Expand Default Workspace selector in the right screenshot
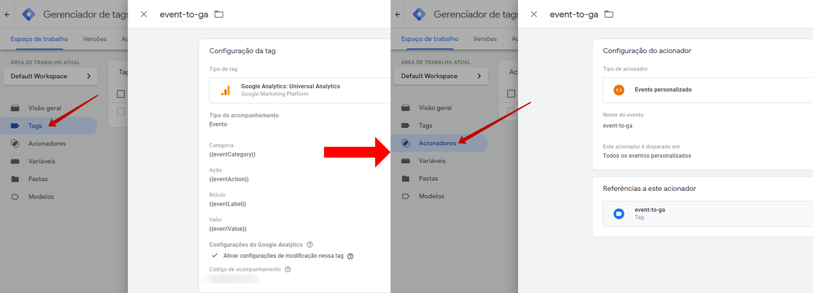This screenshot has width=813, height=293. (441, 76)
